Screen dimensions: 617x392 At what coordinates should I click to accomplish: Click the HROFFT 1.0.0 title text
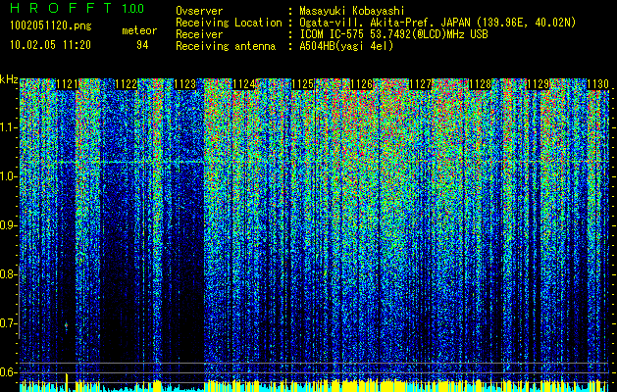point(77,8)
